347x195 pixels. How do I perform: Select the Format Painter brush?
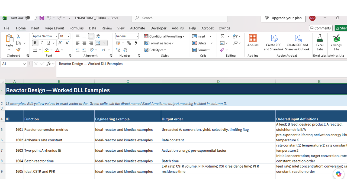pos(18,50)
